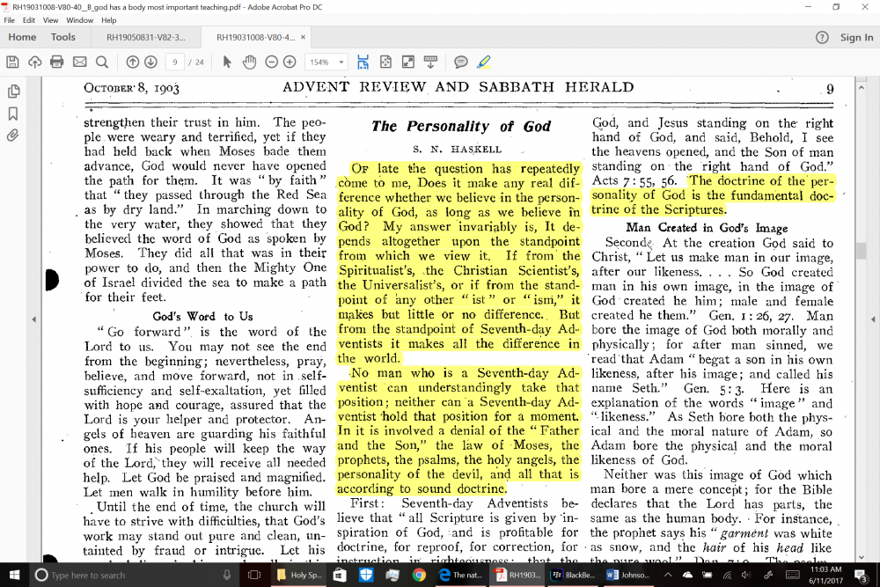Open the View menu
This screenshot has width=880, height=587.
(50, 20)
